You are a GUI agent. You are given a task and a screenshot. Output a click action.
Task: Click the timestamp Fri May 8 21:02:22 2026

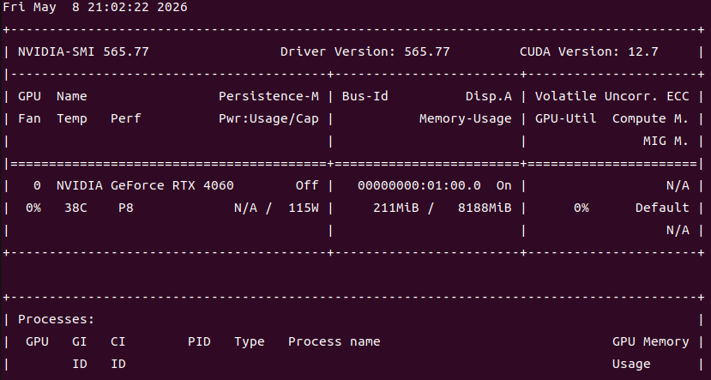tap(94, 7)
